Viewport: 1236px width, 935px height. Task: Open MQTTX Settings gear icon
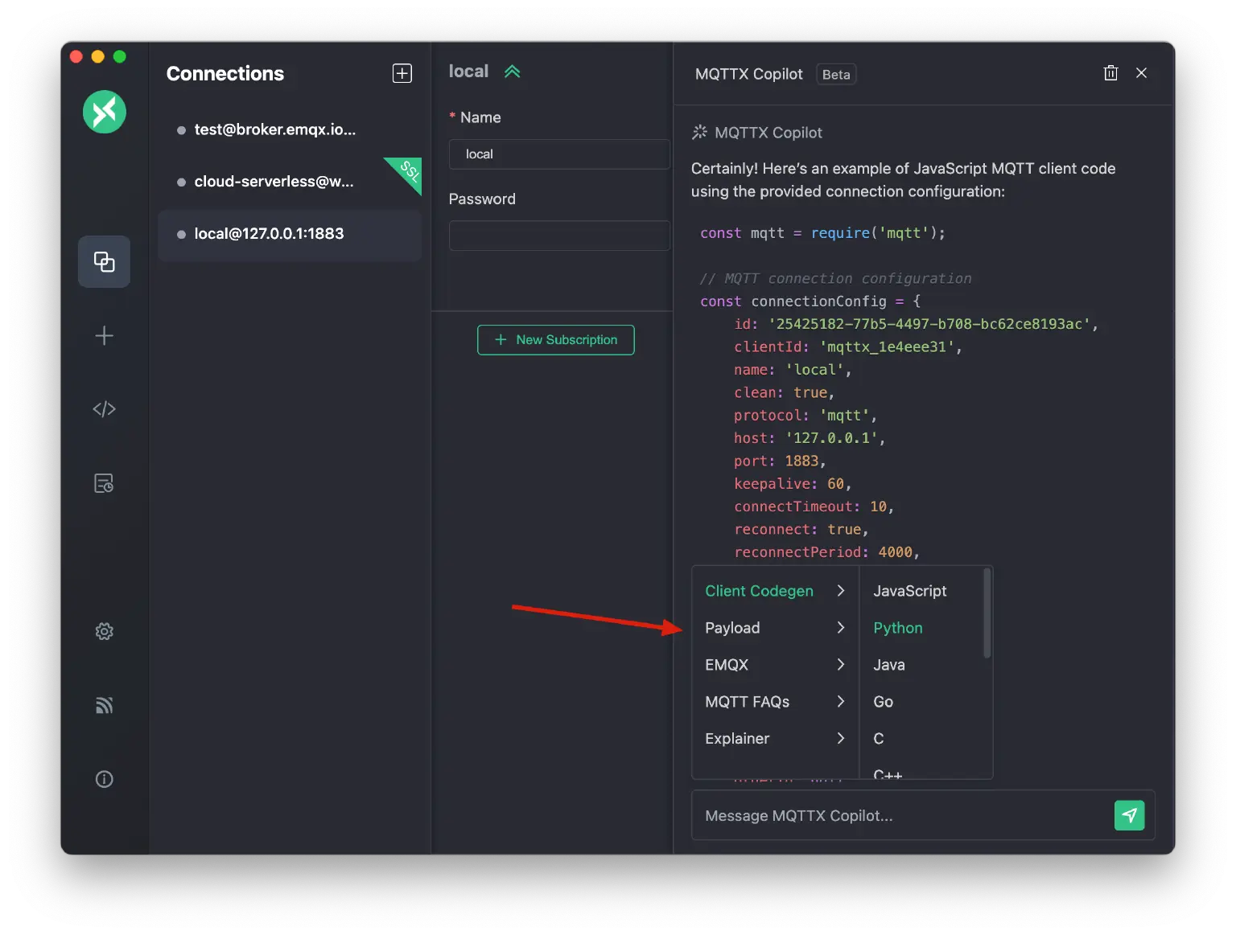(x=104, y=631)
